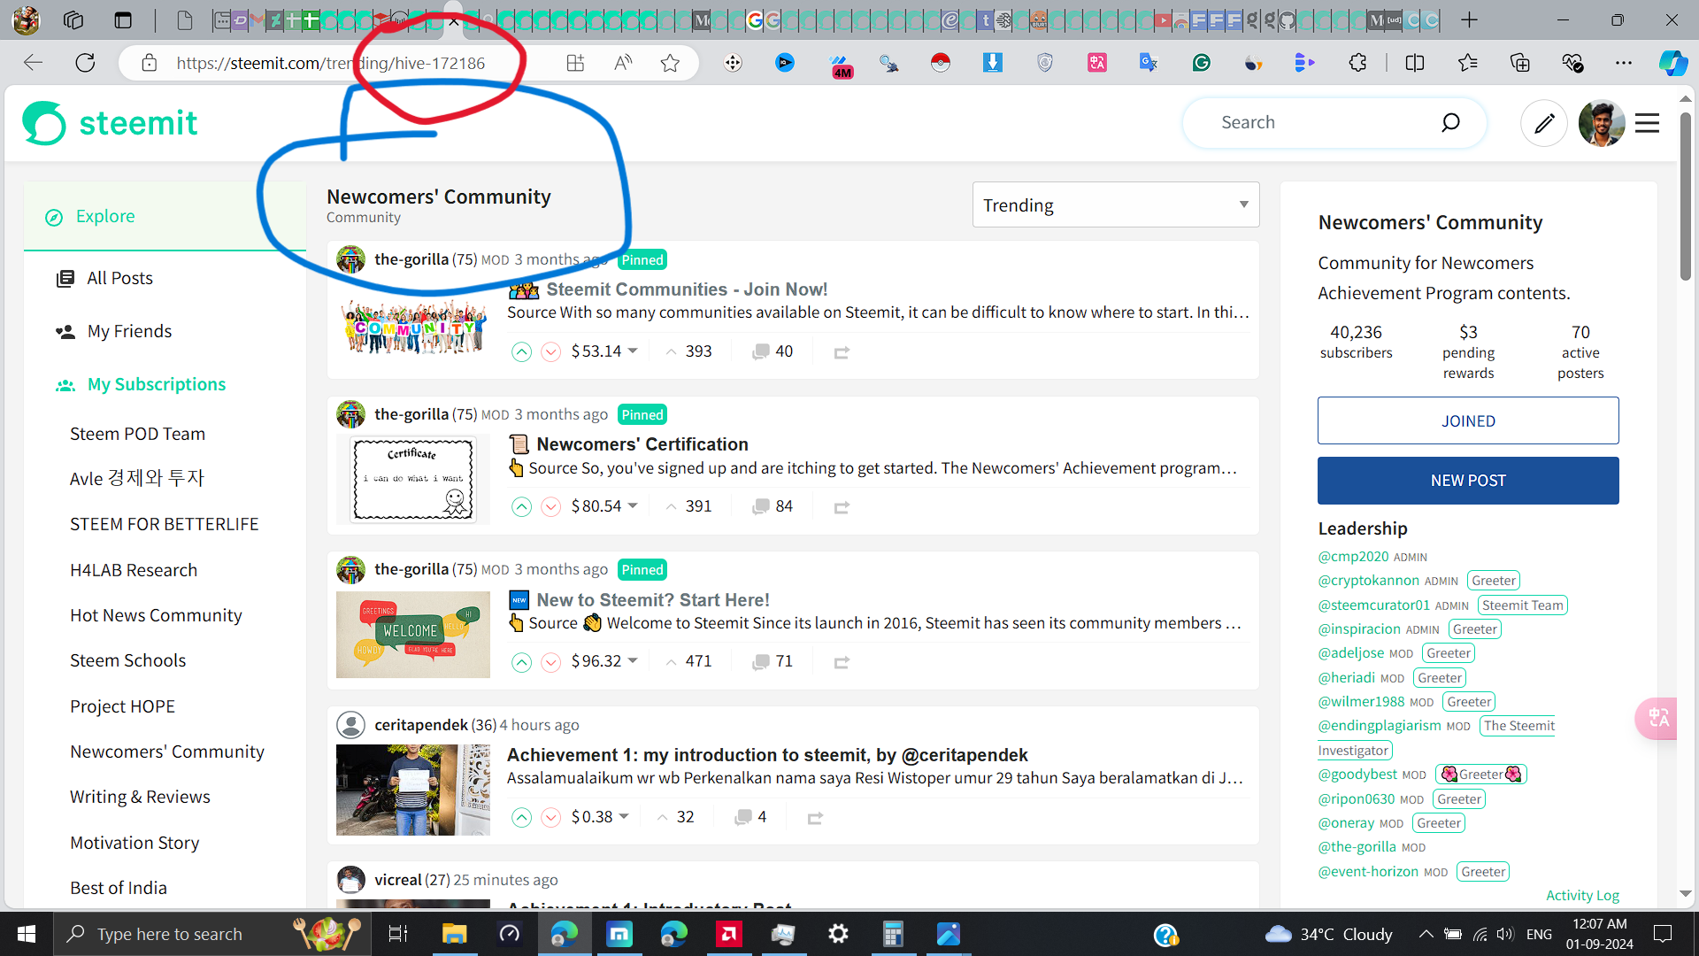The image size is (1699, 956).
Task: Resteem the Steemit Communities - Join Now post
Action: point(842,352)
